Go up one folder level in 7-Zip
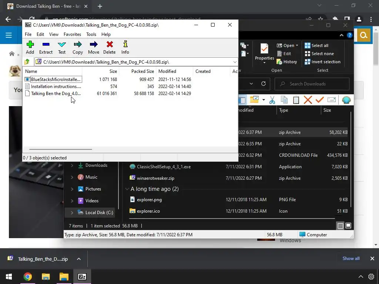Viewport: 379px width, 284px height. coord(27,62)
